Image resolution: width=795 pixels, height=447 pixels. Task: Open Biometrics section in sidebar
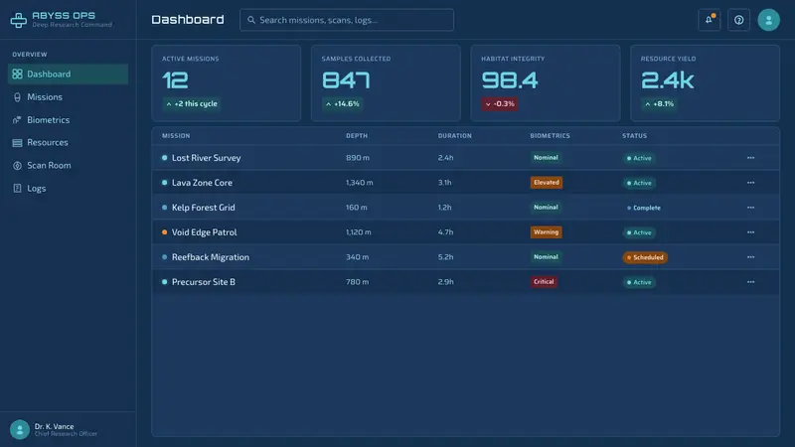point(68,119)
